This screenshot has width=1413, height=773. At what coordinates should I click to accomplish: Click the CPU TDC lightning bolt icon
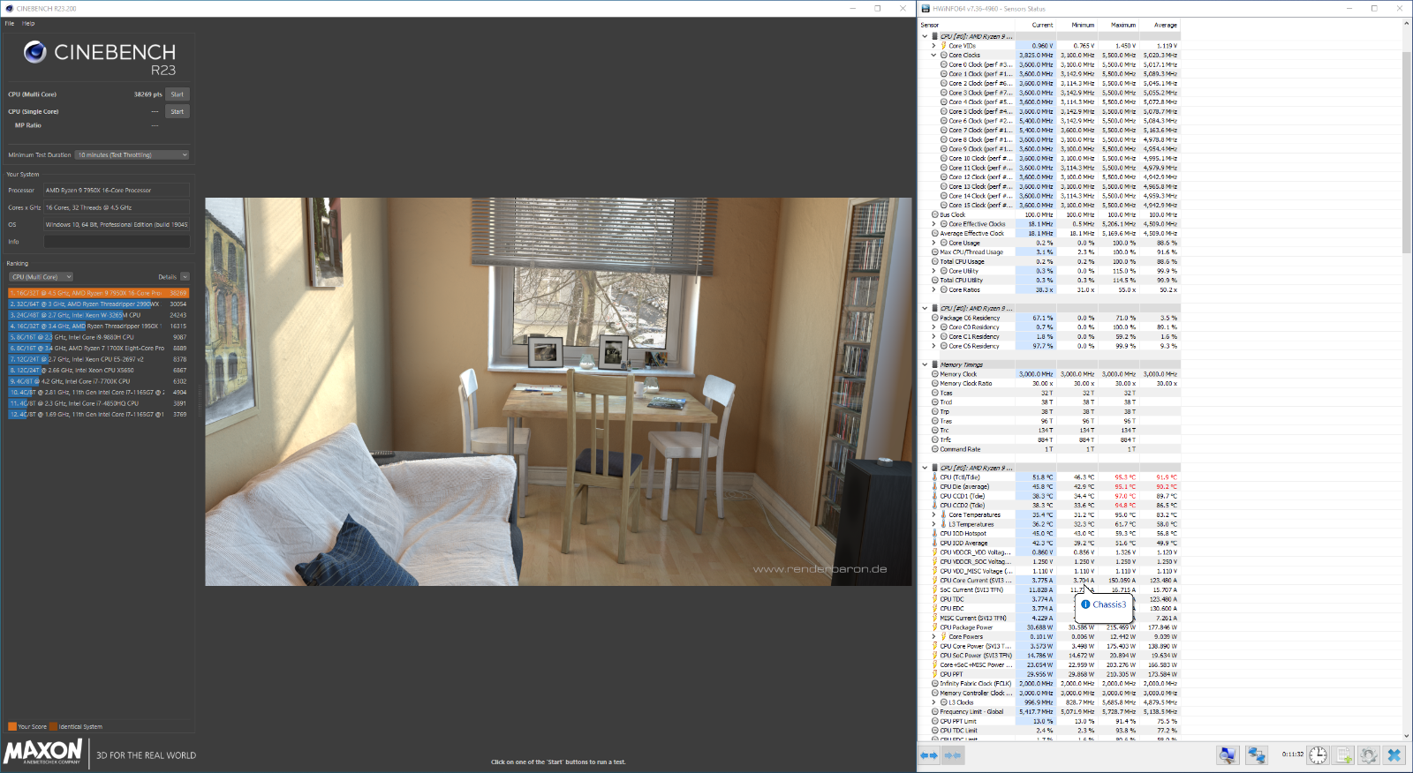[934, 599]
